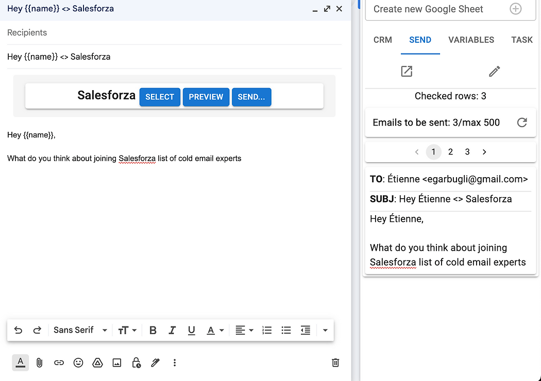This screenshot has height=381, width=541.
Task: Switch to the VARIABLES tab
Action: 471,40
